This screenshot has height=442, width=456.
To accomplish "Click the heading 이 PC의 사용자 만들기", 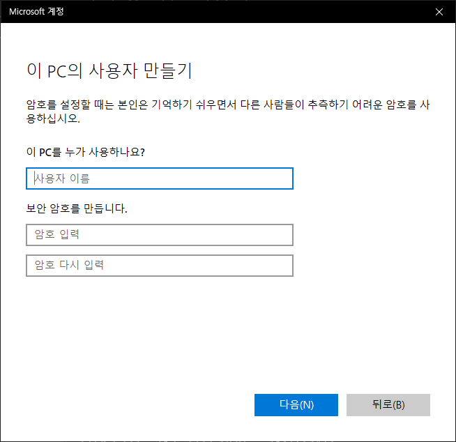I will point(109,70).
